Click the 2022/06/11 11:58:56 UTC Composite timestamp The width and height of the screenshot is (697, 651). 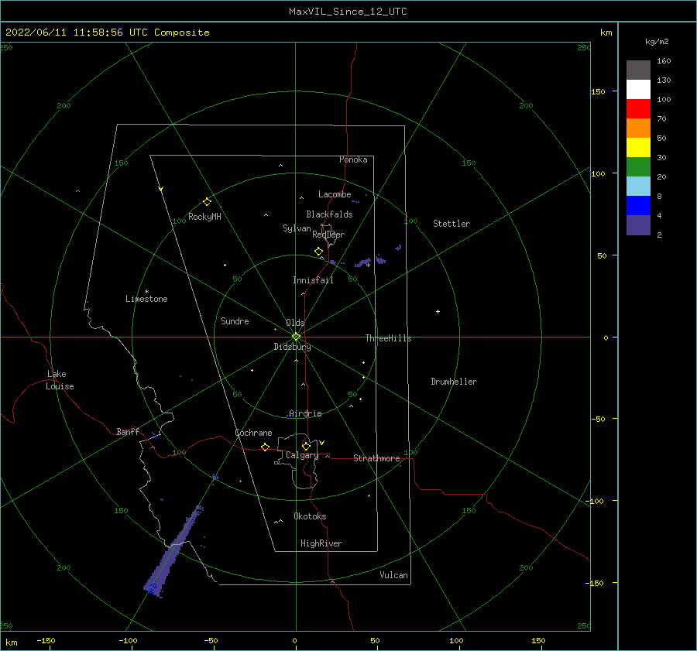pyautogui.click(x=107, y=33)
